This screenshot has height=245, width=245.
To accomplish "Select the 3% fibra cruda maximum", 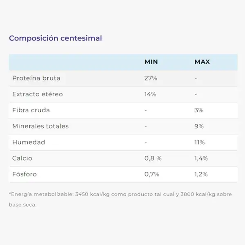I will (199, 110).
